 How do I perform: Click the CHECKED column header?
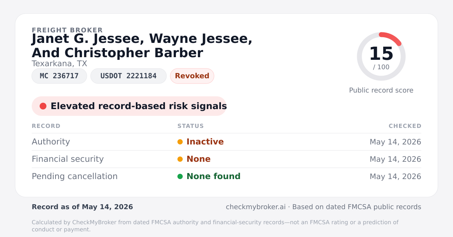click(x=405, y=126)
